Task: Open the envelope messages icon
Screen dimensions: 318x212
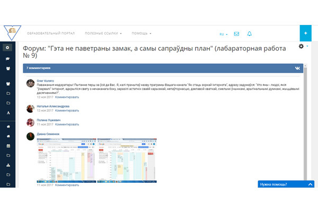Action: (236, 34)
